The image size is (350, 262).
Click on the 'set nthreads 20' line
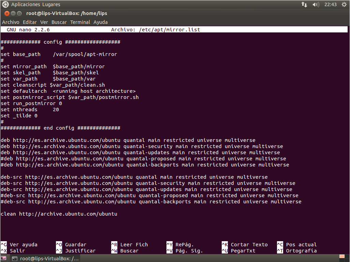(x=30, y=110)
